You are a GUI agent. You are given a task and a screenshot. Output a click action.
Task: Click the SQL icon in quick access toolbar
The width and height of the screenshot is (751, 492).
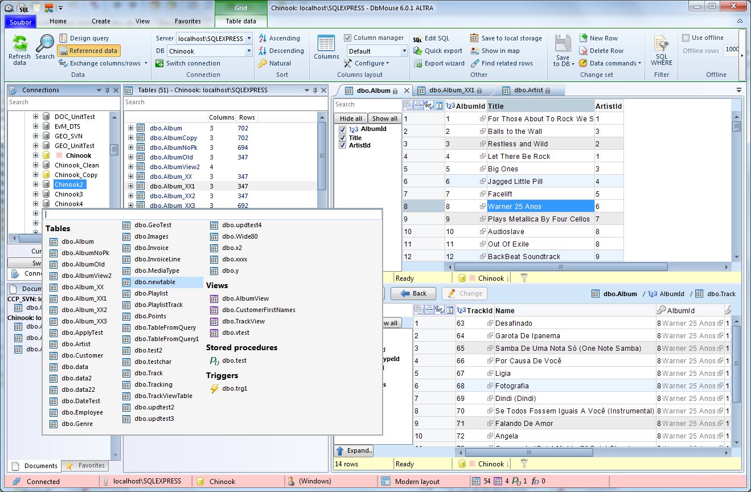pyautogui.click(x=23, y=8)
